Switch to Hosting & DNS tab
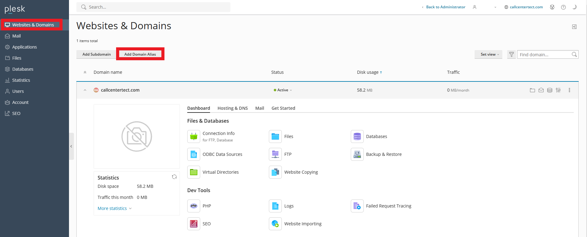Viewport: 587px width, 237px height. click(x=233, y=108)
